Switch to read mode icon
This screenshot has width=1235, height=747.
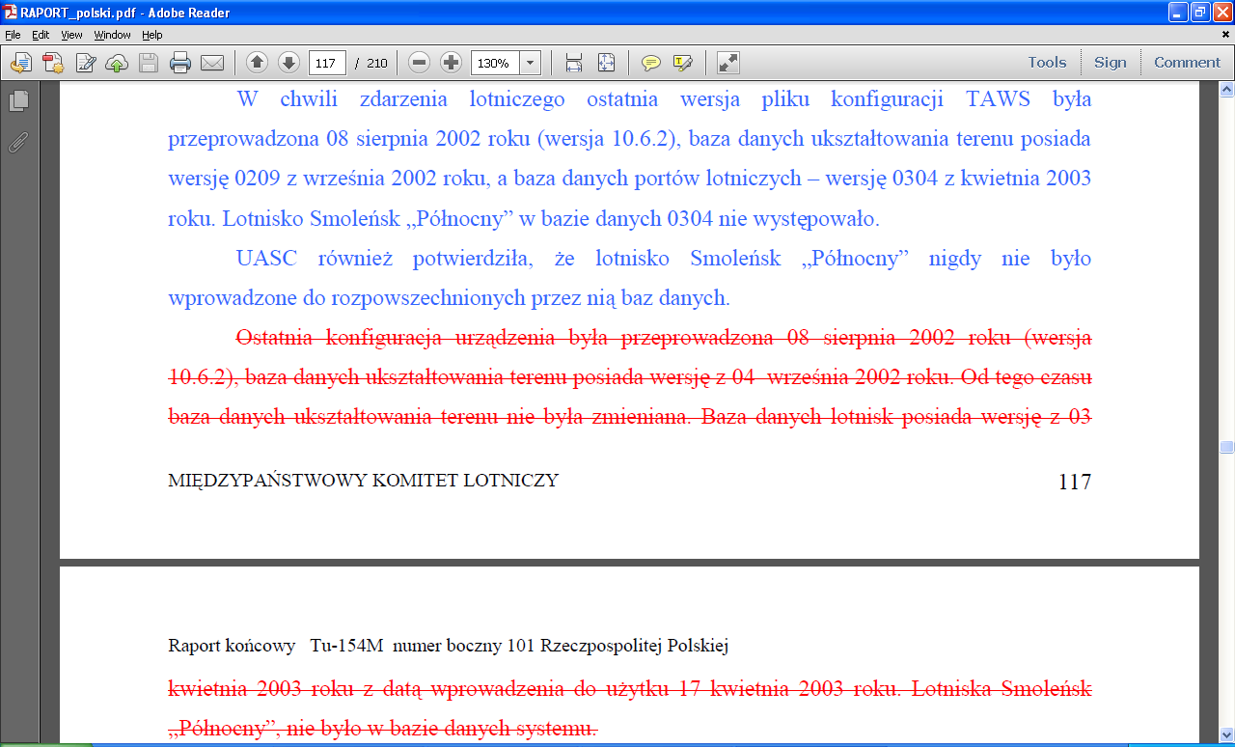click(728, 63)
